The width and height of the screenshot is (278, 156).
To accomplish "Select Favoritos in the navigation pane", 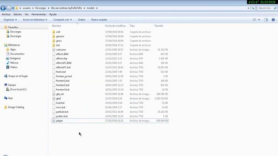I will click(x=13, y=27).
